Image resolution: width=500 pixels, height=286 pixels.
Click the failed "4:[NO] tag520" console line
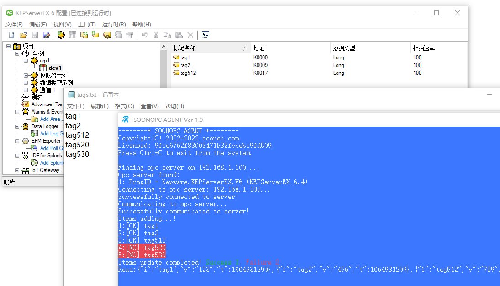(142, 248)
